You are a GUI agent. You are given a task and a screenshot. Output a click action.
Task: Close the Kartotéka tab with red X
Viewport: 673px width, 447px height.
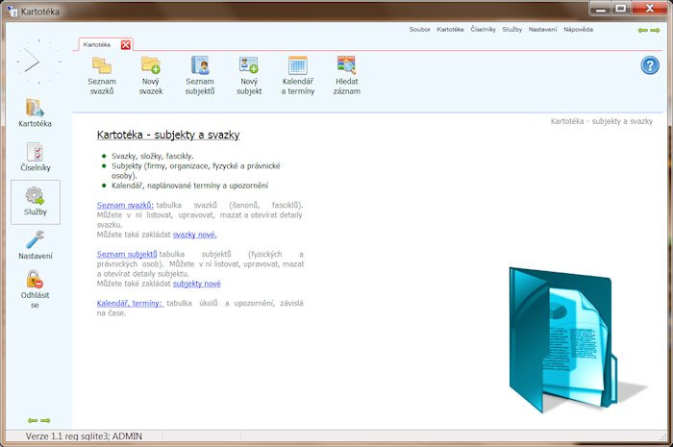pyautogui.click(x=126, y=44)
